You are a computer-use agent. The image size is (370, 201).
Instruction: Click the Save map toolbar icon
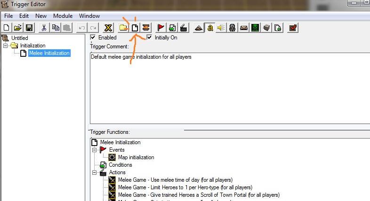[x=29, y=28]
